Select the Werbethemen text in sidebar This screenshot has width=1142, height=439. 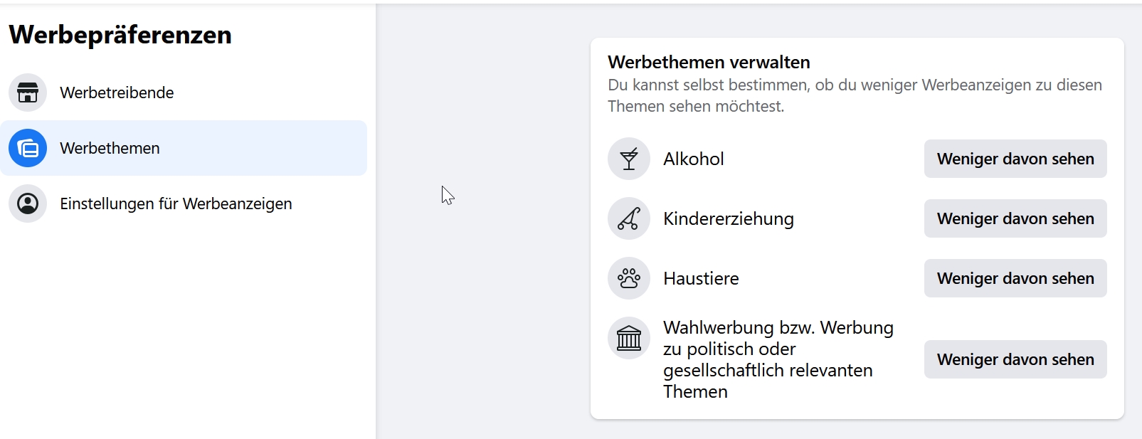(110, 148)
